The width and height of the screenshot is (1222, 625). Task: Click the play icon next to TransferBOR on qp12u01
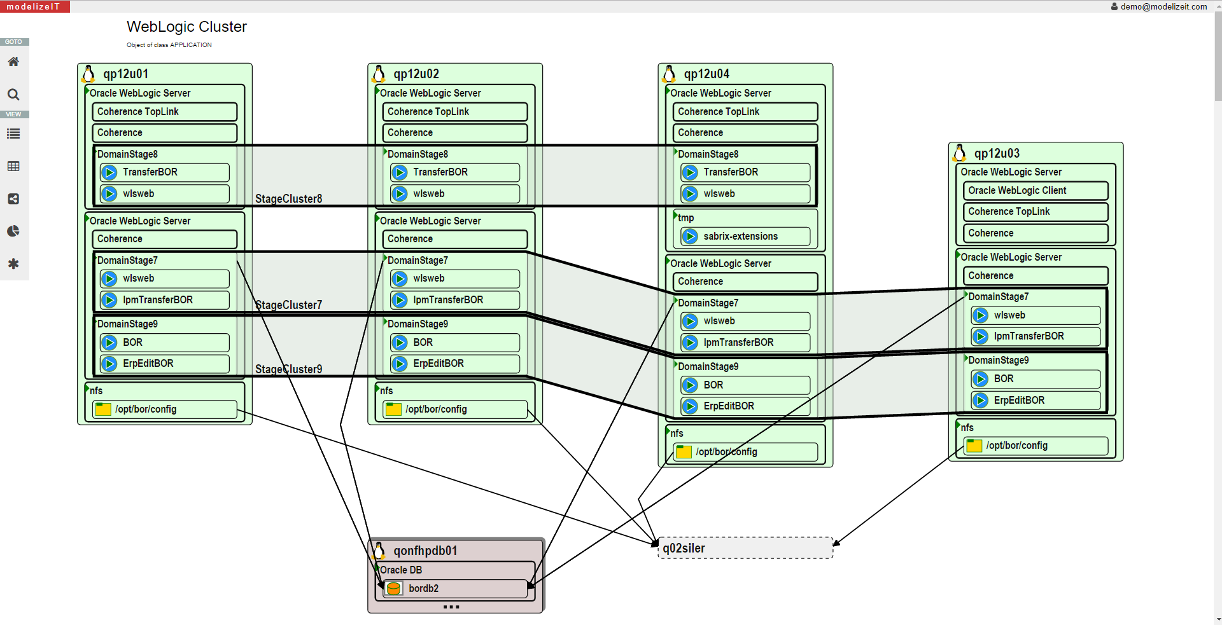pos(109,172)
